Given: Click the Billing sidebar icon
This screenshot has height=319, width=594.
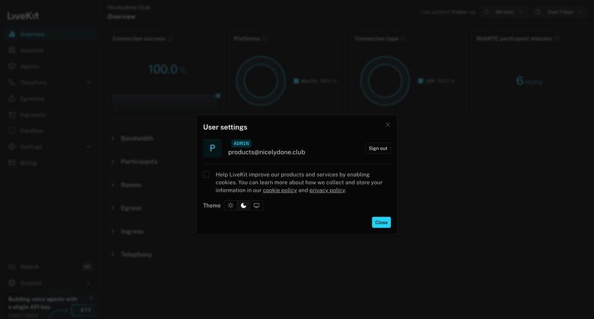Looking at the screenshot, I should pyautogui.click(x=12, y=163).
